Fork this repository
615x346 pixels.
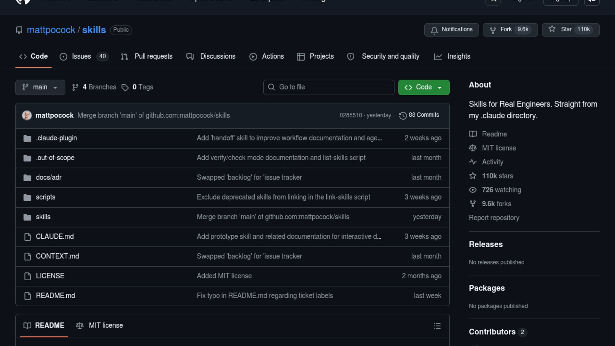pyautogui.click(x=510, y=29)
